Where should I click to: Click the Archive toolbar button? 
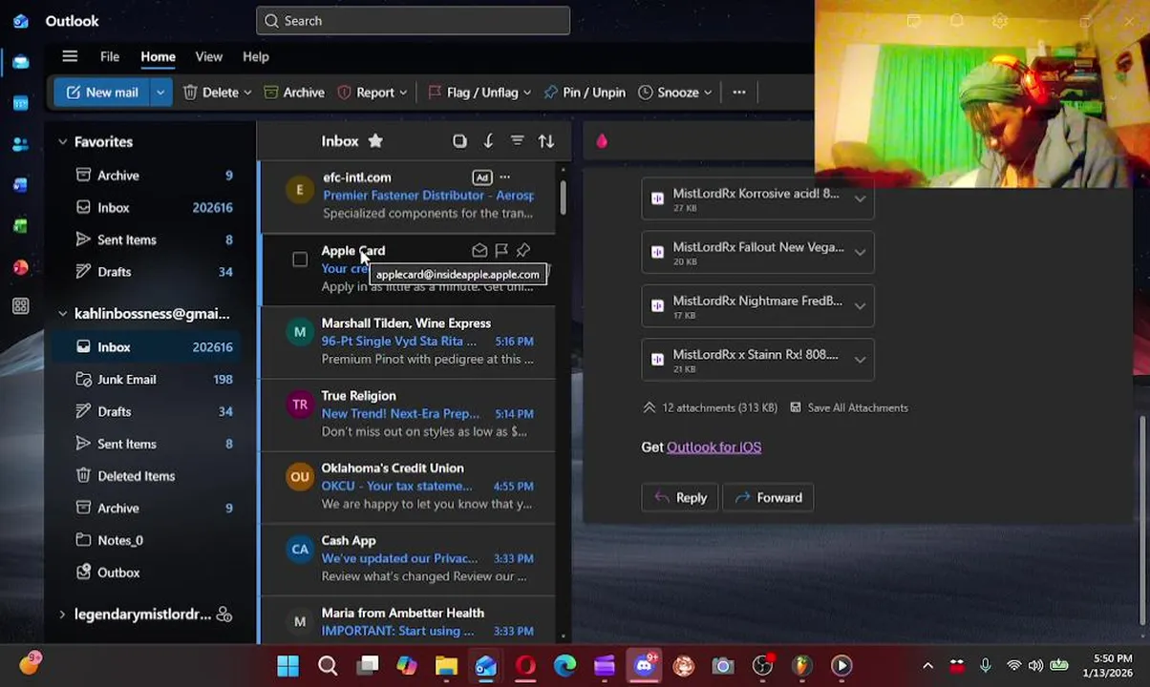pyautogui.click(x=294, y=93)
